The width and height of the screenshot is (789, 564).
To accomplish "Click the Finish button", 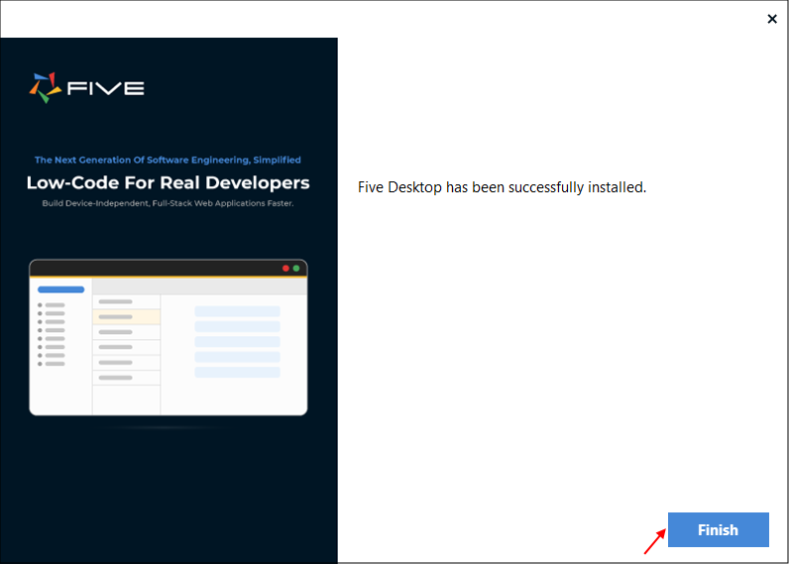I will (x=718, y=529).
